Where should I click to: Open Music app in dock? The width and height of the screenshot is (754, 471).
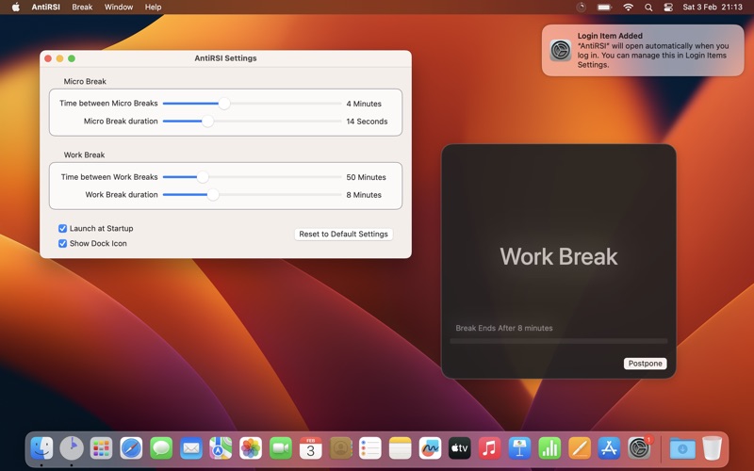(489, 448)
